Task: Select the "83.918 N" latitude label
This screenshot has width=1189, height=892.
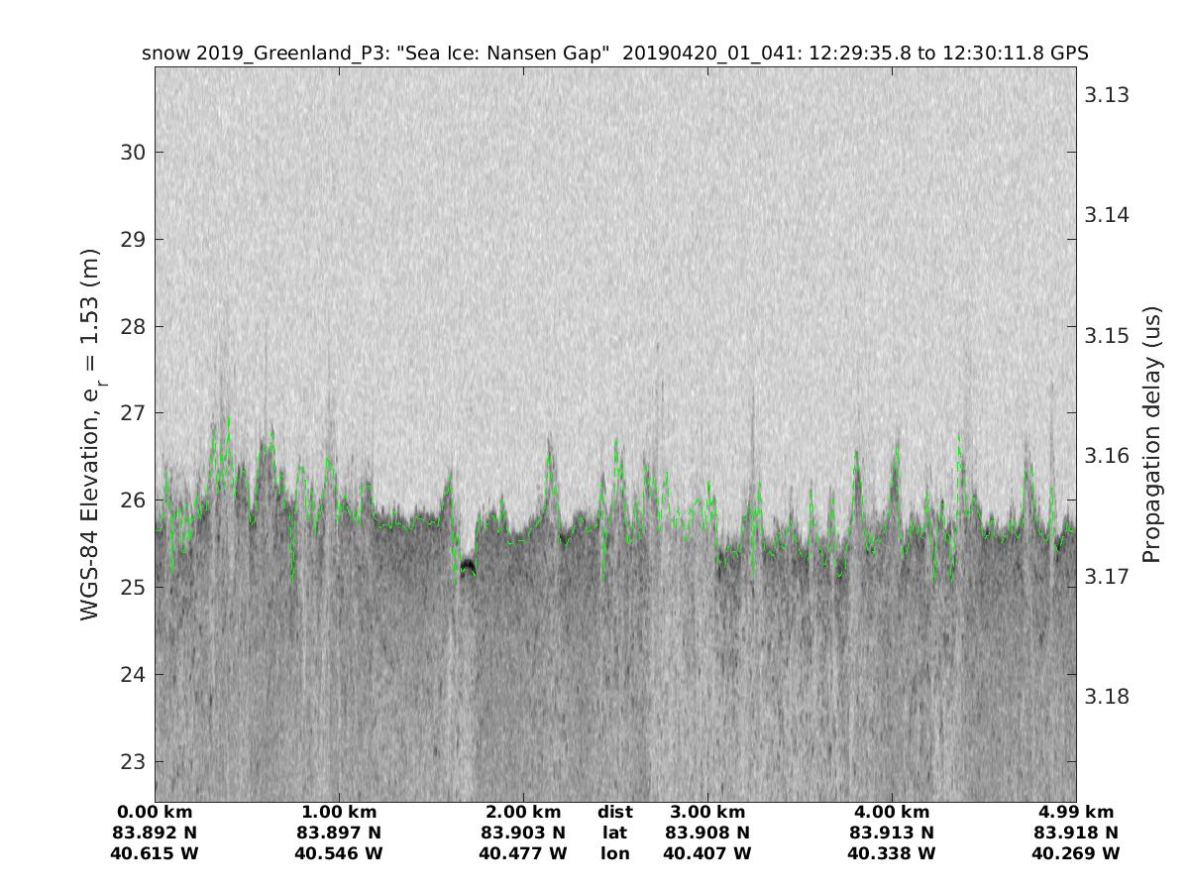Action: 1075,833
